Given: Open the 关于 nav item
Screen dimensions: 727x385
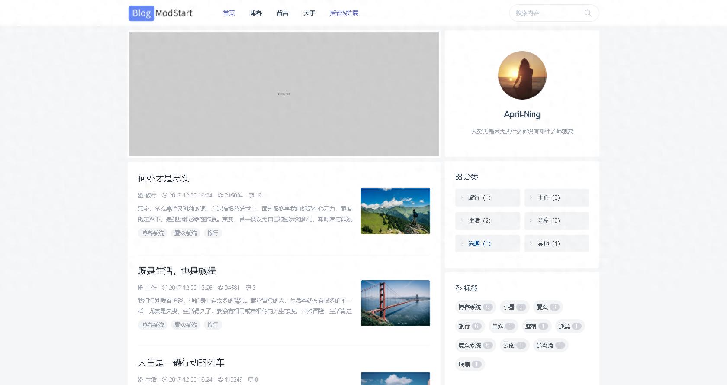Looking at the screenshot, I should (309, 13).
